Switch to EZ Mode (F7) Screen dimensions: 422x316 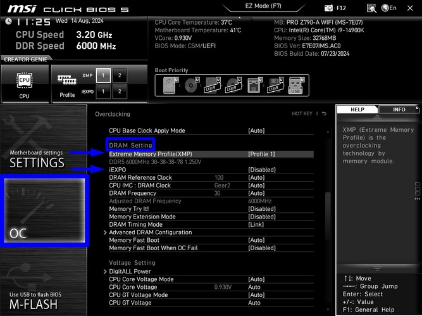pos(263,6)
